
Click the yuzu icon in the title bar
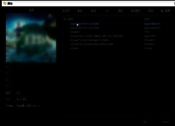coord(5,3)
